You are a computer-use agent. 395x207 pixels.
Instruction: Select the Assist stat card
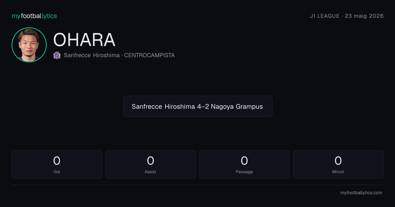click(150, 164)
